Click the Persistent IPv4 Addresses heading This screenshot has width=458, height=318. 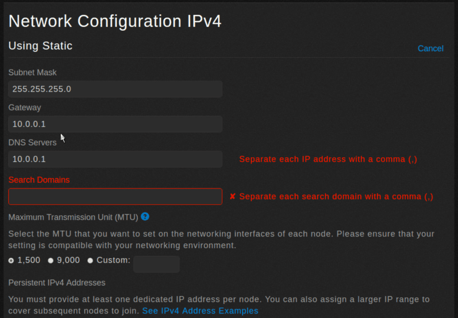tap(57, 283)
